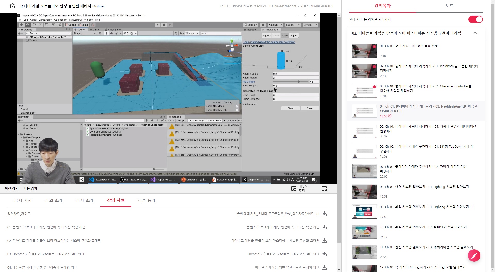Select the Move tool in Unity toolbar

click(28, 25)
